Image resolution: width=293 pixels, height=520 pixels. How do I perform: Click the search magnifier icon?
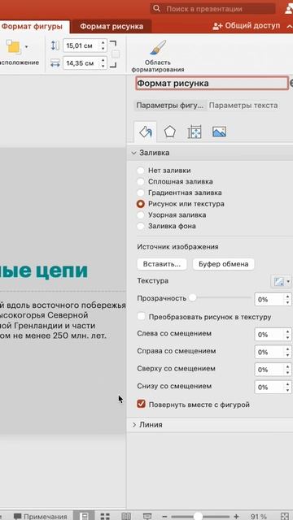pos(157,9)
